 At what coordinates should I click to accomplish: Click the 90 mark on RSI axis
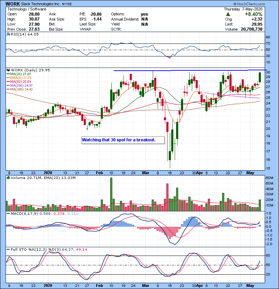(268, 37)
